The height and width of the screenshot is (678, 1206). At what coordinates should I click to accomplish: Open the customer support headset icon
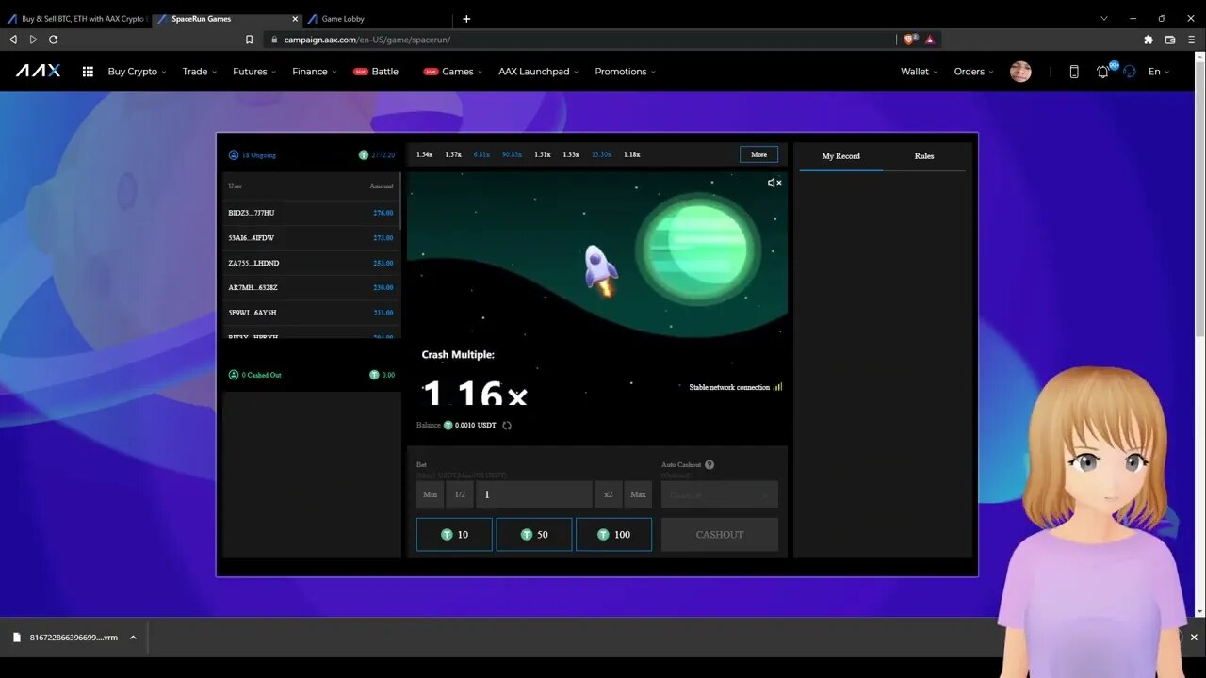point(1130,72)
